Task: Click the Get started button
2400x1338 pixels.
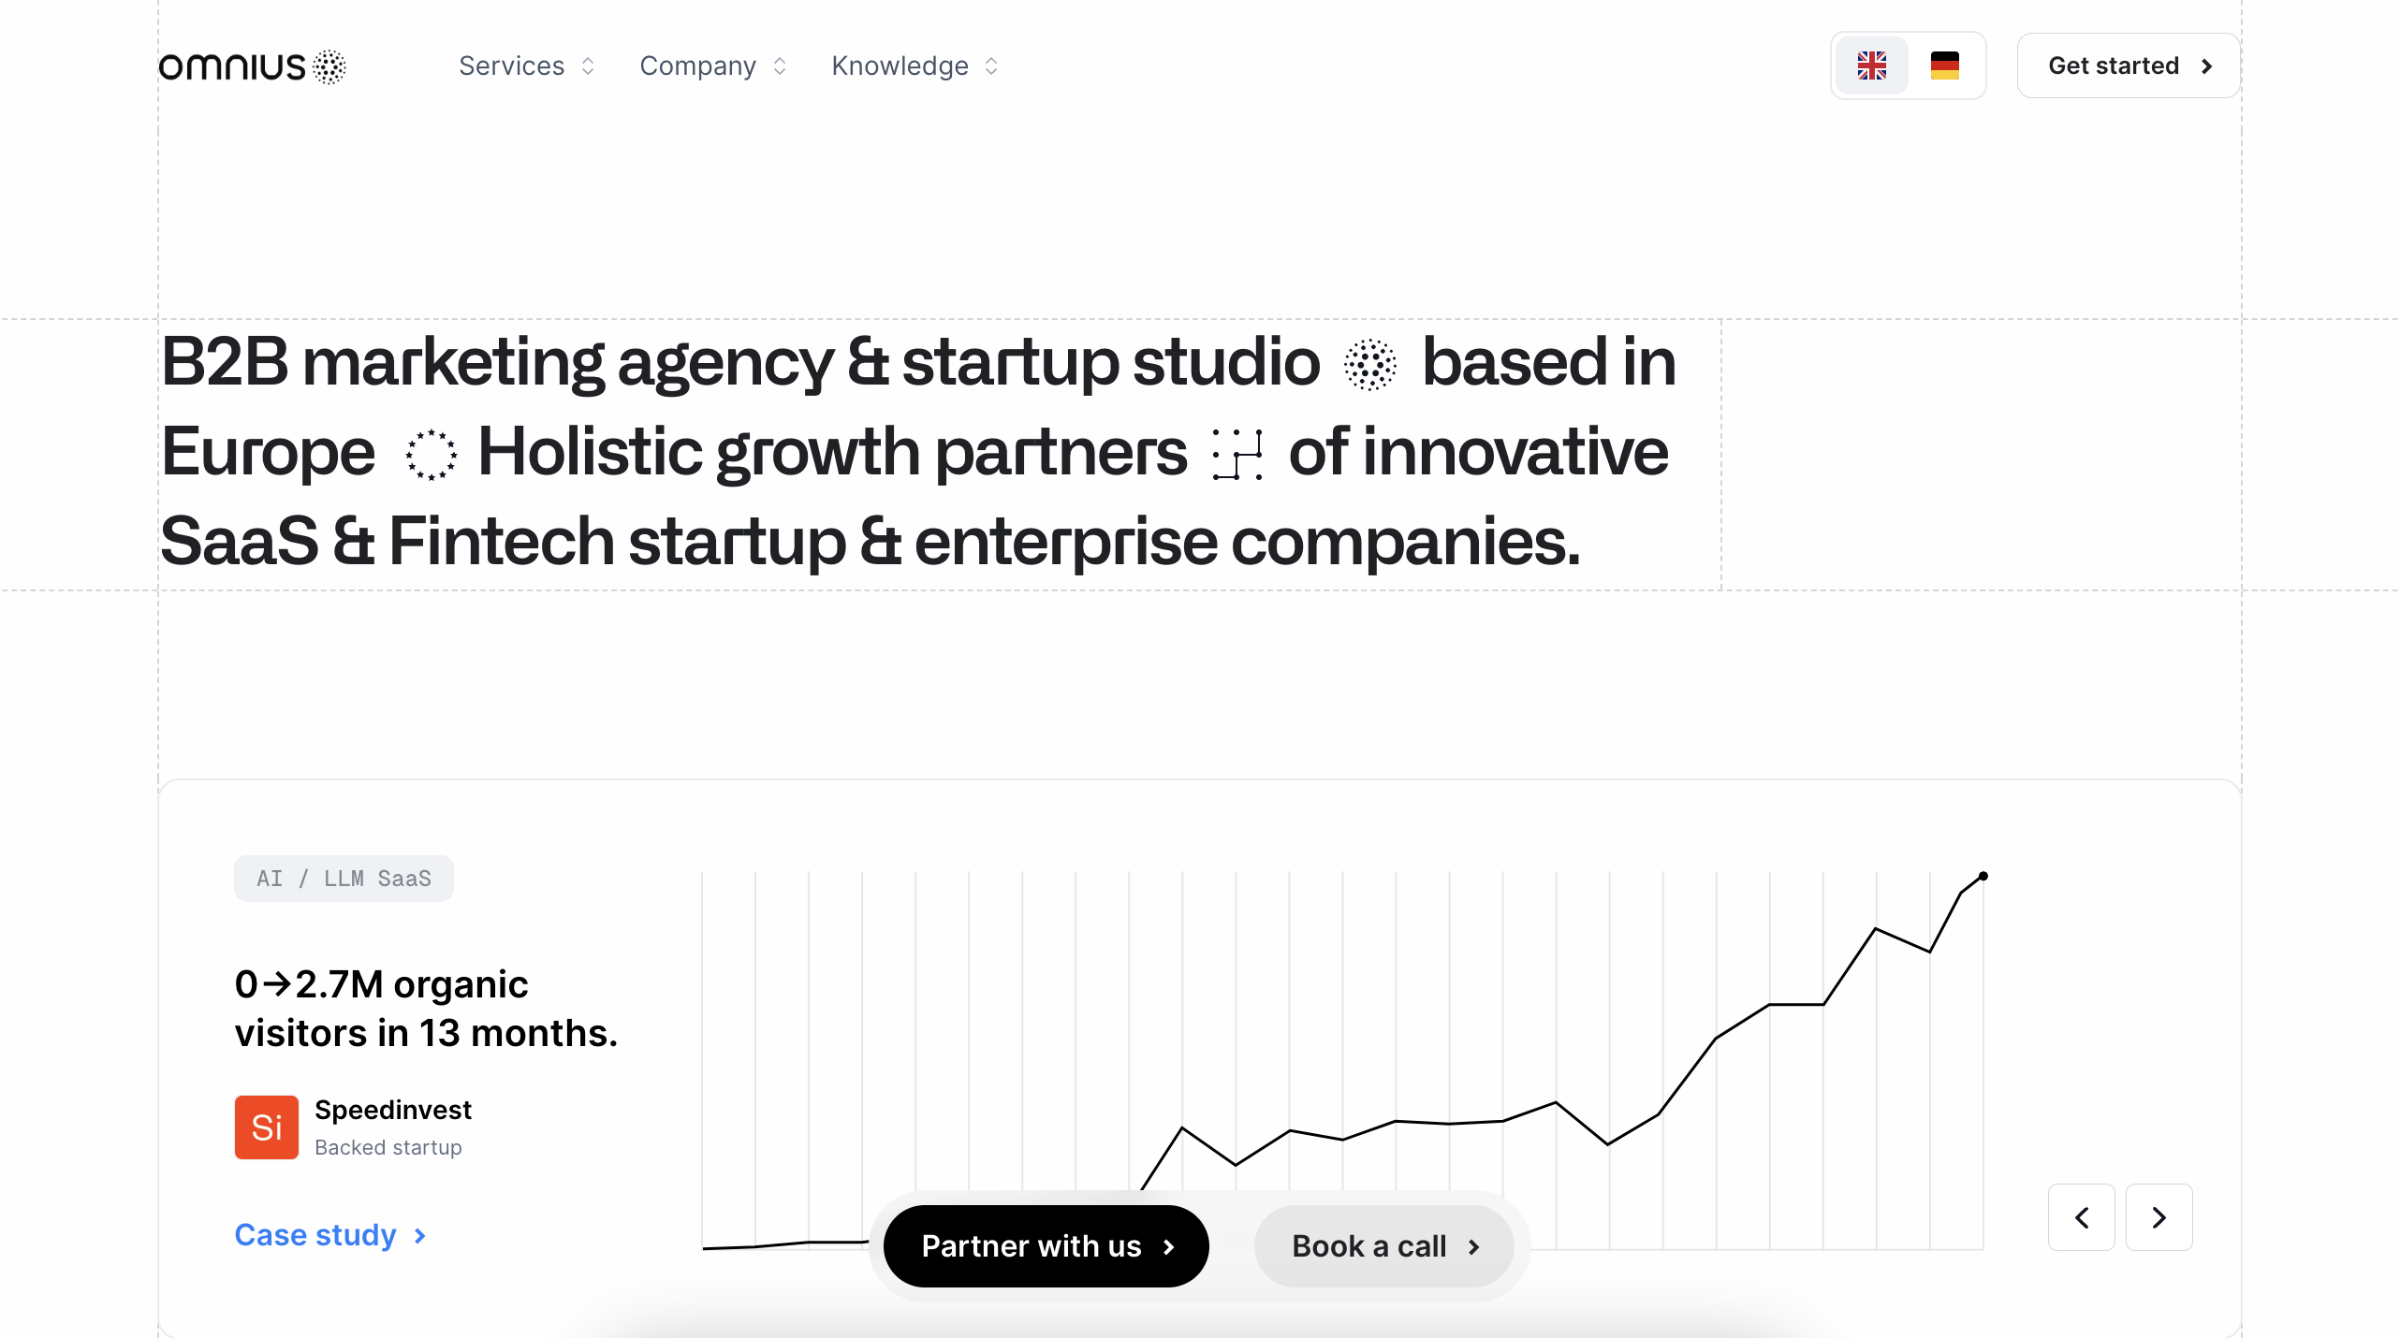Action: coord(2128,65)
